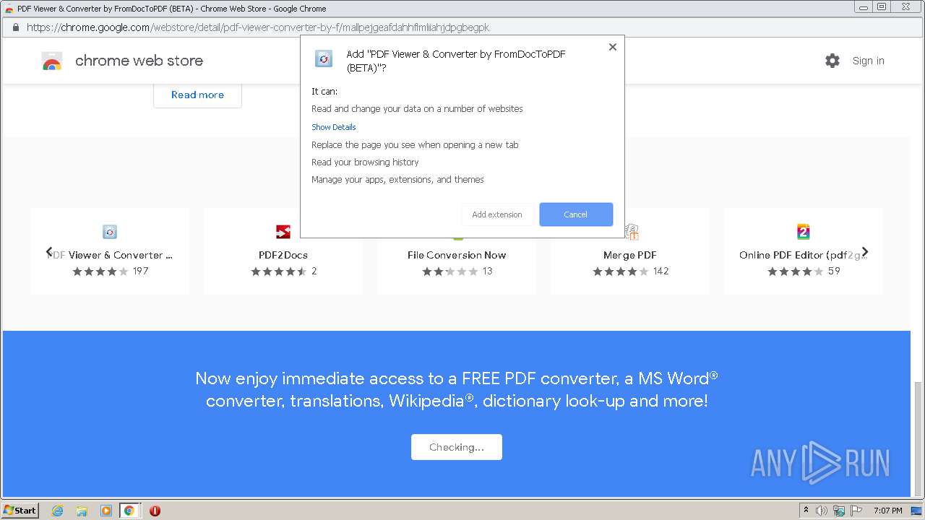Click the Merge PDF icon
925x520 pixels.
tap(632, 232)
